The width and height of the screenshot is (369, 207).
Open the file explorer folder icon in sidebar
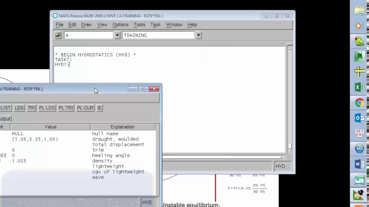[359, 11]
